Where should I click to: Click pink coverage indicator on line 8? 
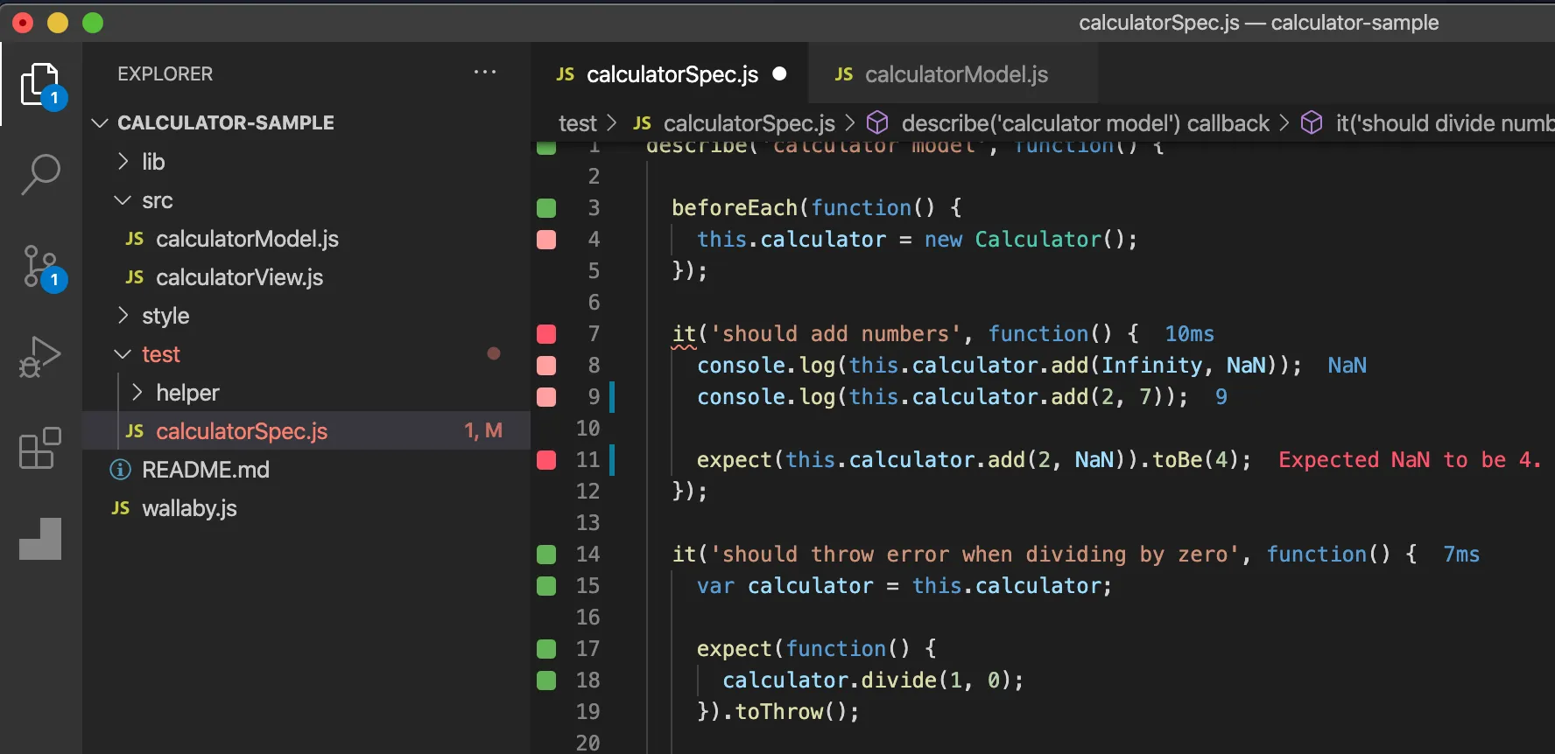point(546,365)
